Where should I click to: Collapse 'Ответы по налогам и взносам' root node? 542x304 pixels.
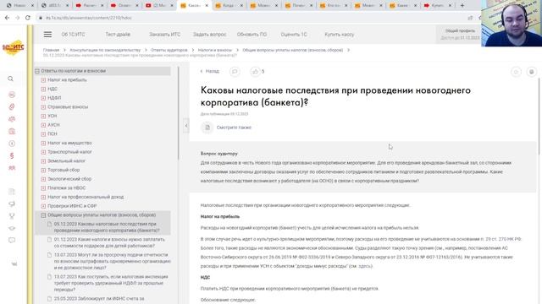coord(37,71)
